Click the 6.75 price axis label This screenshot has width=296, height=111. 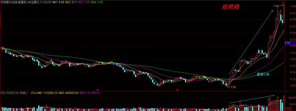click(x=293, y=13)
